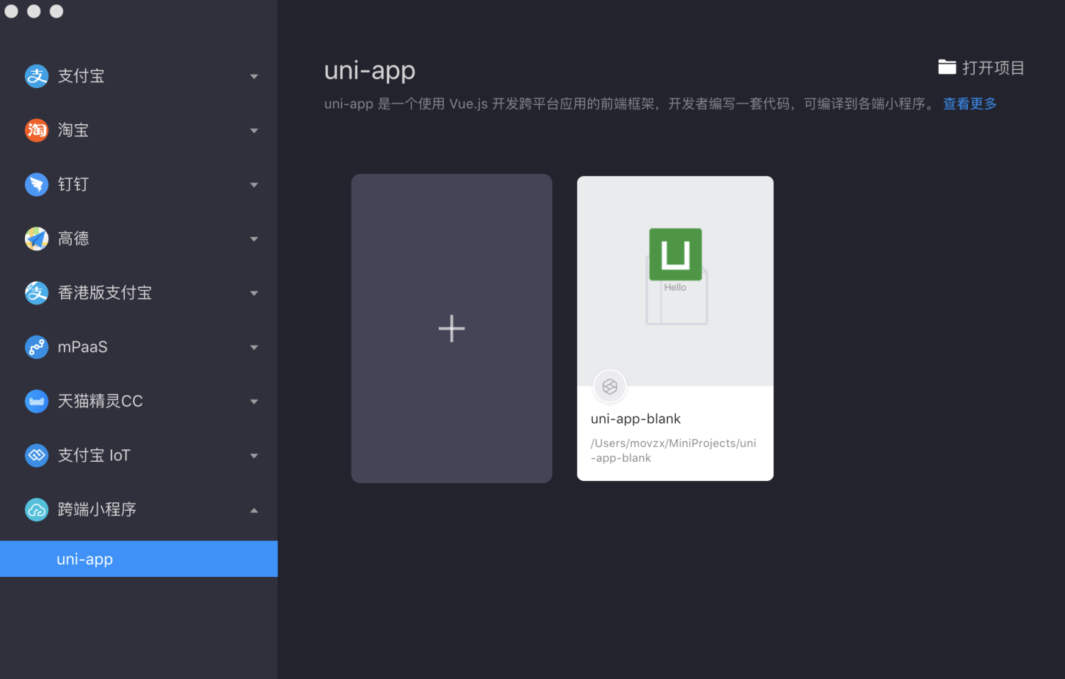Open the 查看更多 link
The image size is (1065, 679).
pyautogui.click(x=970, y=104)
